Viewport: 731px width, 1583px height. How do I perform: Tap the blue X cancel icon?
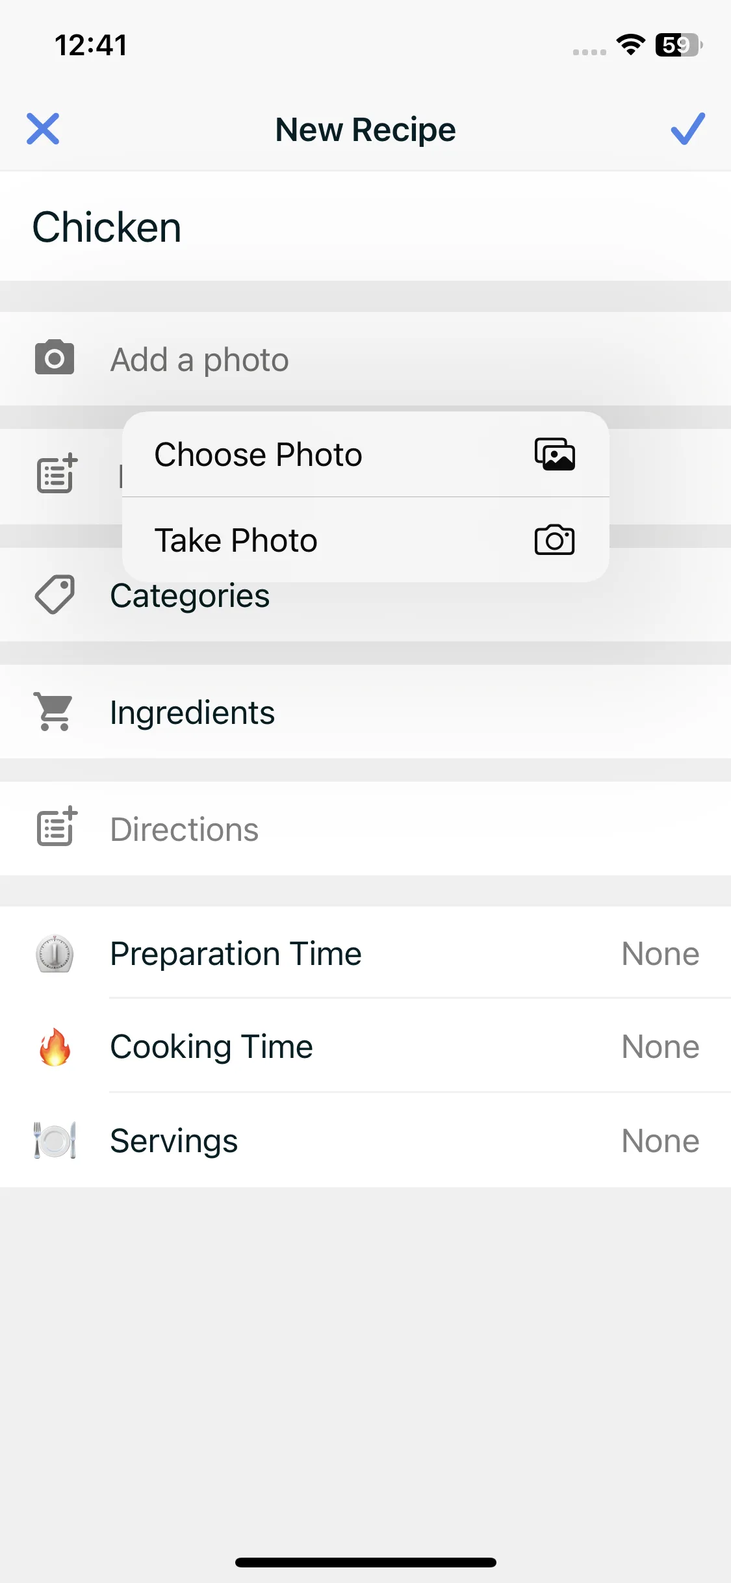[x=43, y=129]
